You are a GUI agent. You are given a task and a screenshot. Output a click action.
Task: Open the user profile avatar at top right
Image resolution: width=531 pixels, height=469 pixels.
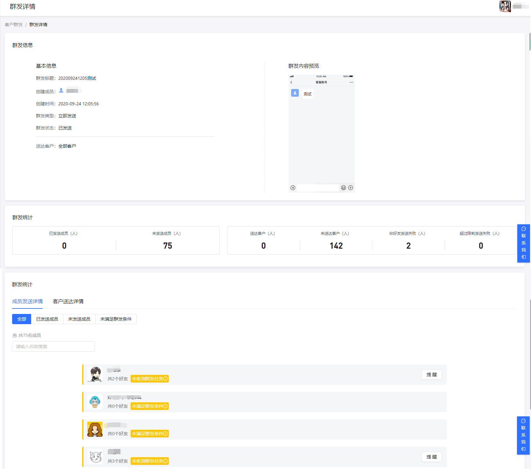click(505, 6)
